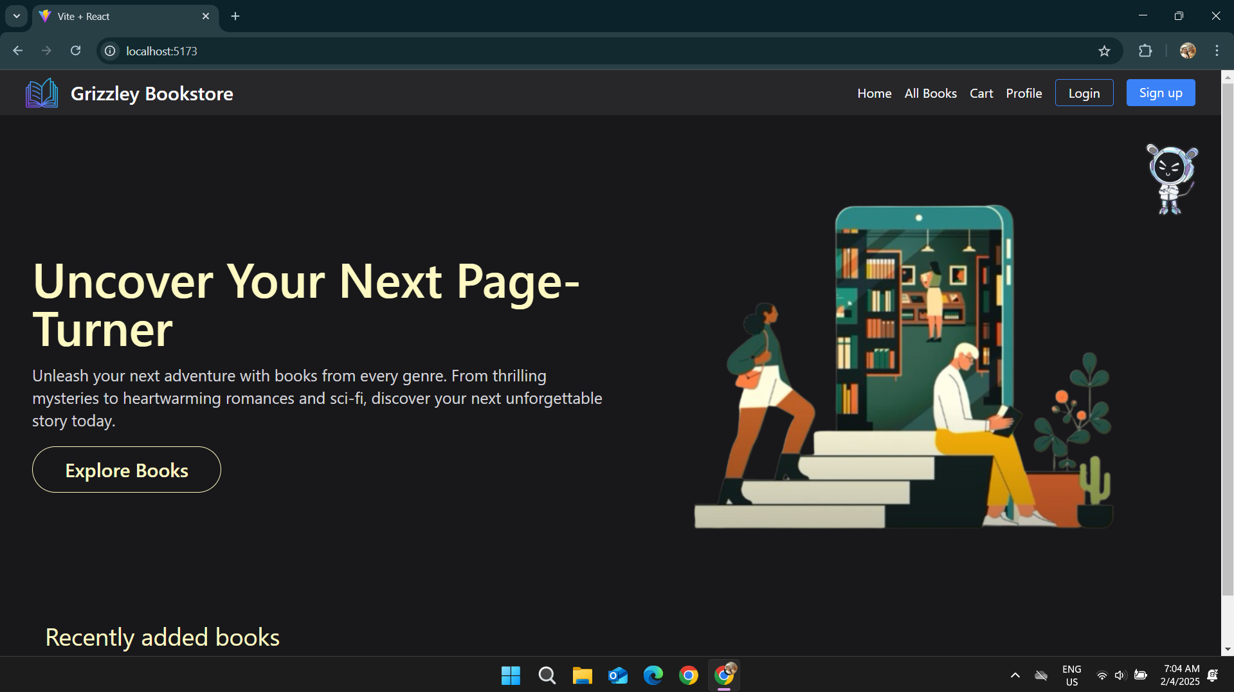The image size is (1234, 692).
Task: Open the astronaut robot chatbot mascot
Action: click(x=1172, y=179)
